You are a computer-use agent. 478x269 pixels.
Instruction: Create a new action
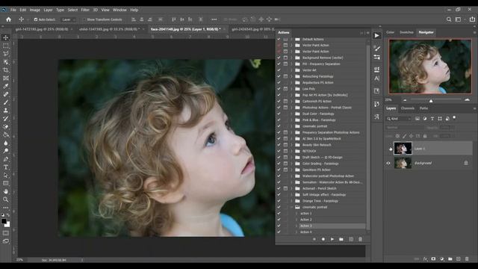[x=351, y=239]
